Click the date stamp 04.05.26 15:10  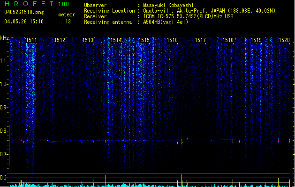click(24, 22)
